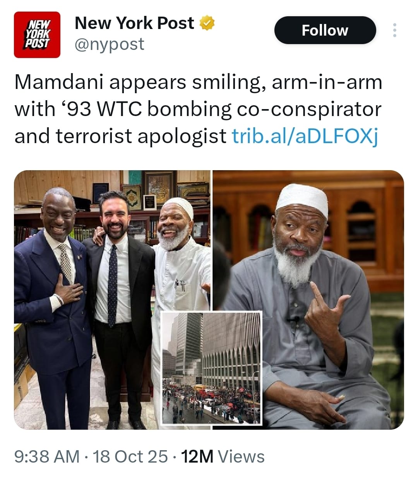418x480 pixels.
Task: Open the New York Post profile avatar
Action: (x=37, y=35)
